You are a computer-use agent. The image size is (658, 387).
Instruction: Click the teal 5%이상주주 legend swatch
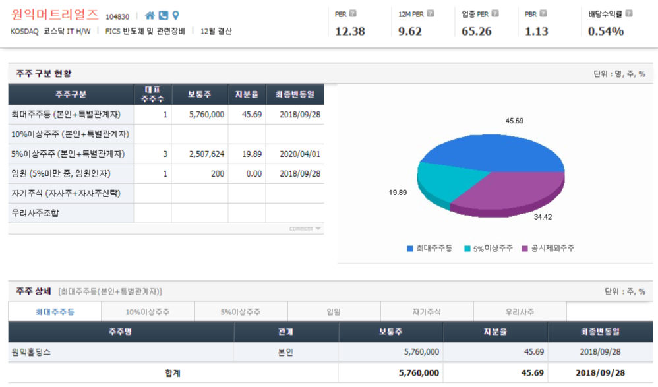click(467, 249)
